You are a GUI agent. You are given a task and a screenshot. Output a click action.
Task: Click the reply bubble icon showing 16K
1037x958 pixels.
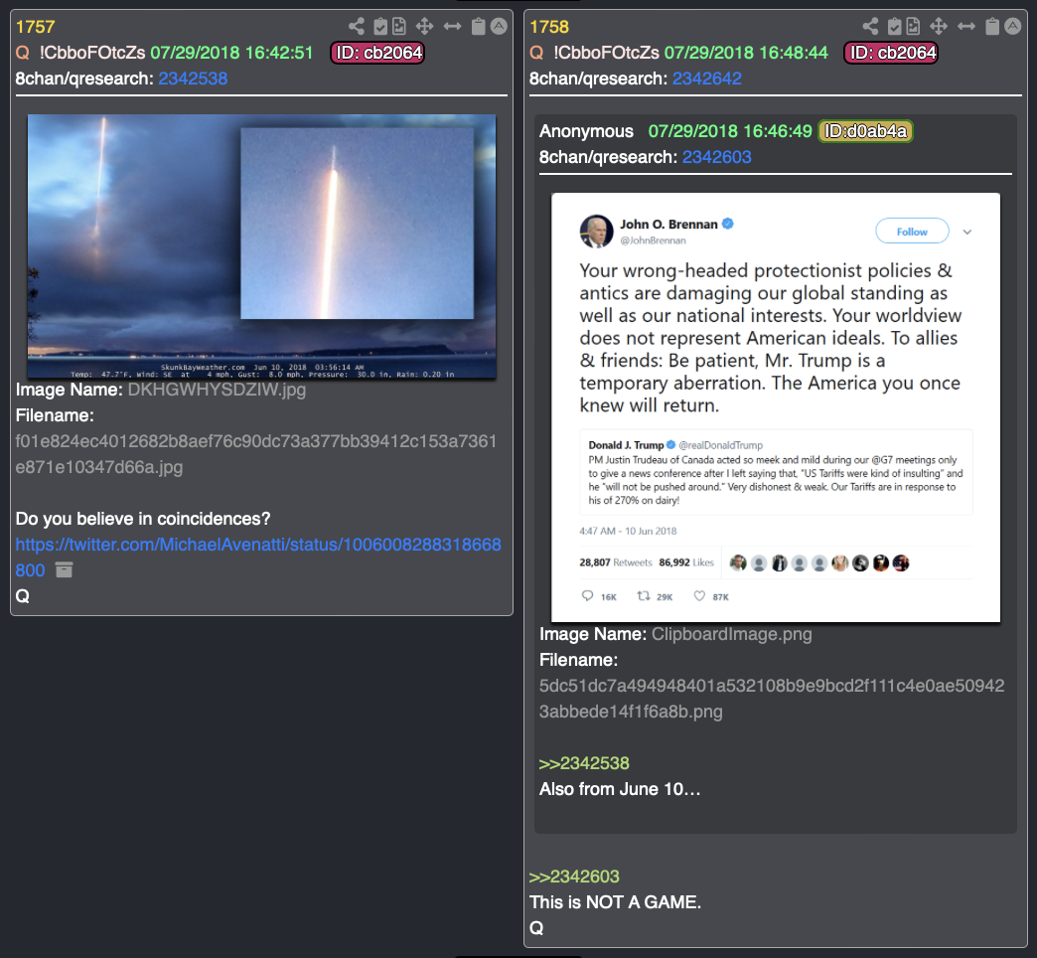587,595
